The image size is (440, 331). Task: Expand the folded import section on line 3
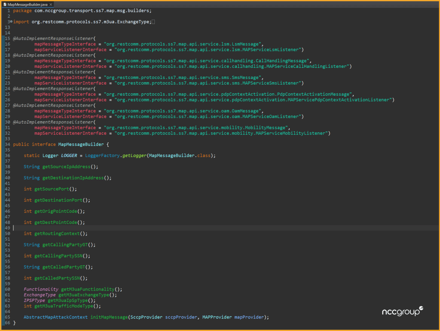click(x=12, y=22)
